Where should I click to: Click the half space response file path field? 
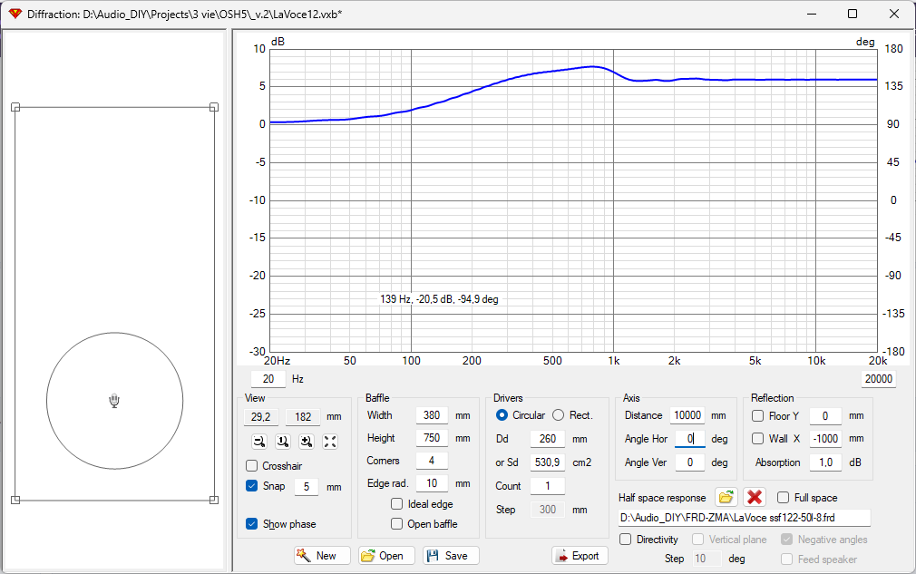tap(745, 518)
